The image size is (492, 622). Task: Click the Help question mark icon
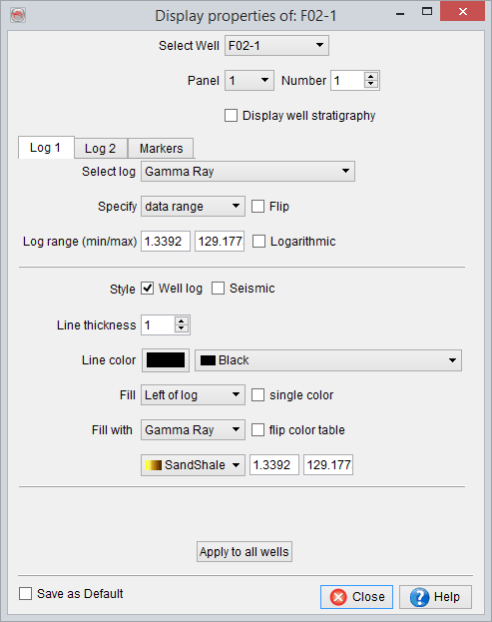[x=420, y=597]
